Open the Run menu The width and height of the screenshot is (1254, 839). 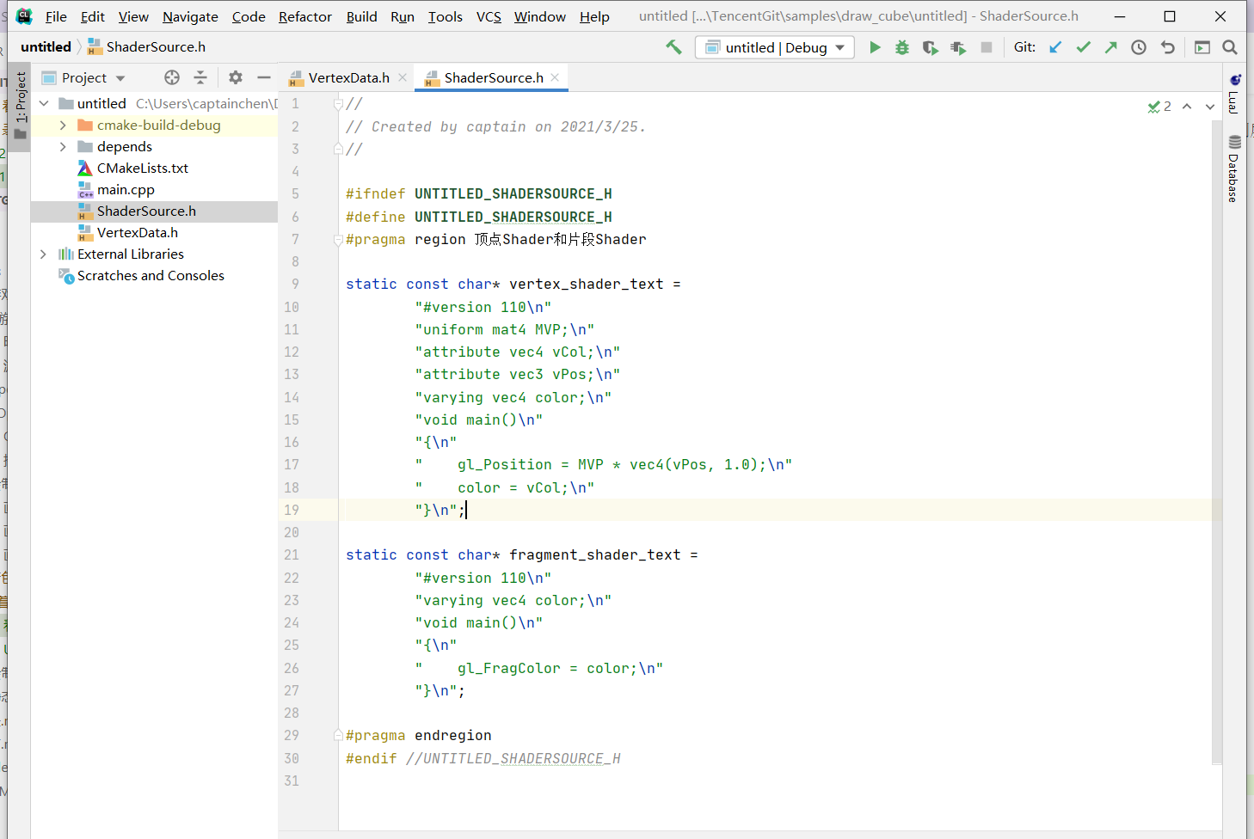pyautogui.click(x=403, y=16)
